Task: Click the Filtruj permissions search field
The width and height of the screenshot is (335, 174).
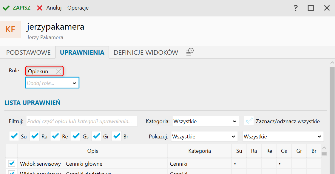Action: (82, 121)
